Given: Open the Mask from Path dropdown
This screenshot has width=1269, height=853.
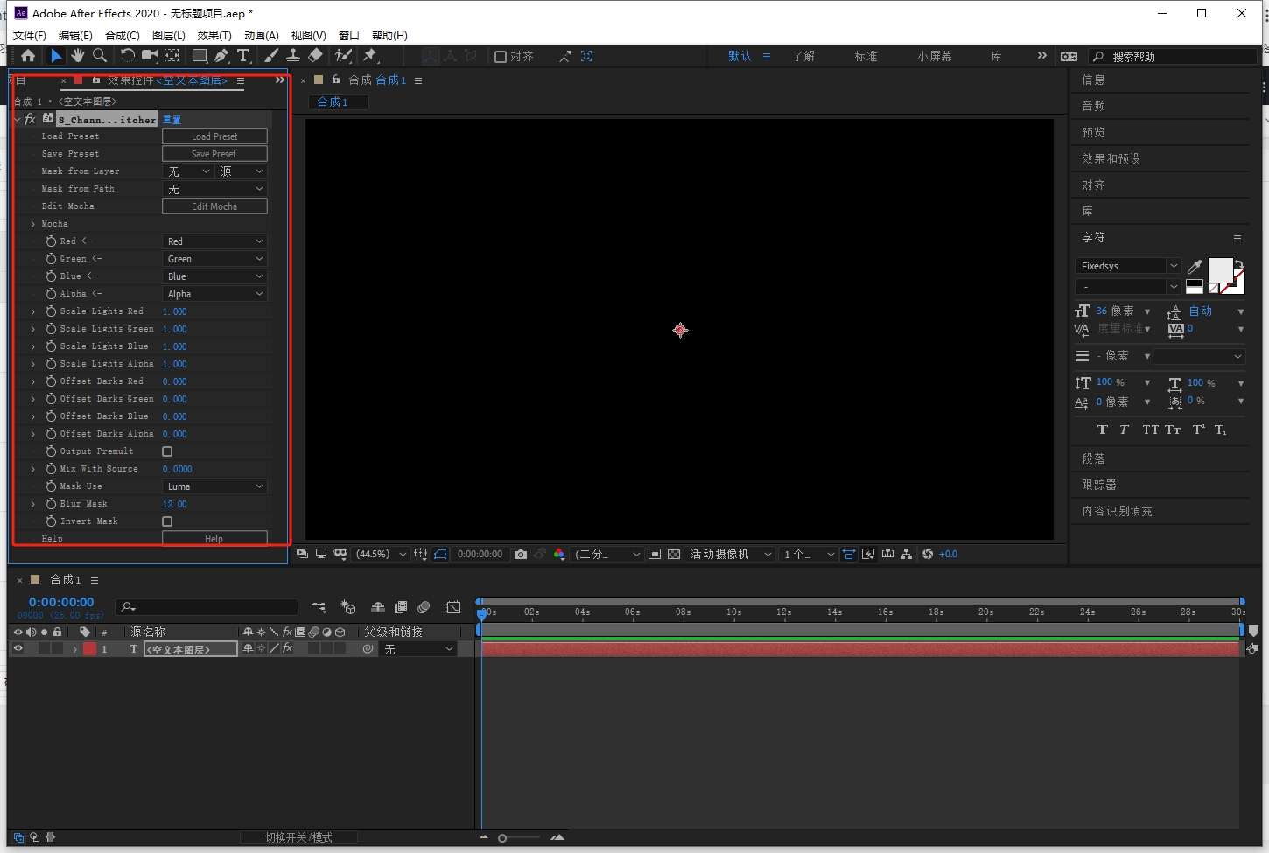Looking at the screenshot, I should (x=214, y=189).
